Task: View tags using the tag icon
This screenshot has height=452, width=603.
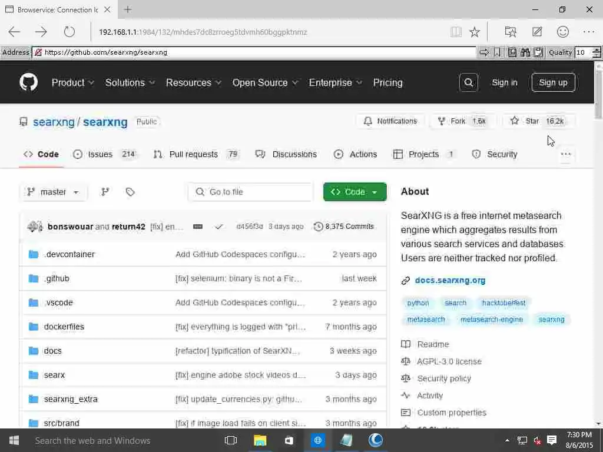Action: tap(130, 192)
